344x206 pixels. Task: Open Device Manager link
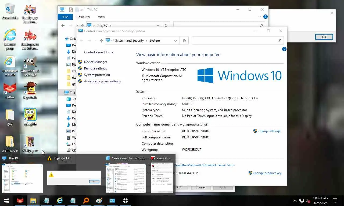point(95,62)
